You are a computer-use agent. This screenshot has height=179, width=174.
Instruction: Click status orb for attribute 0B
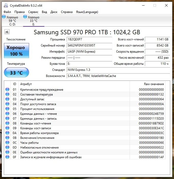click(7, 138)
